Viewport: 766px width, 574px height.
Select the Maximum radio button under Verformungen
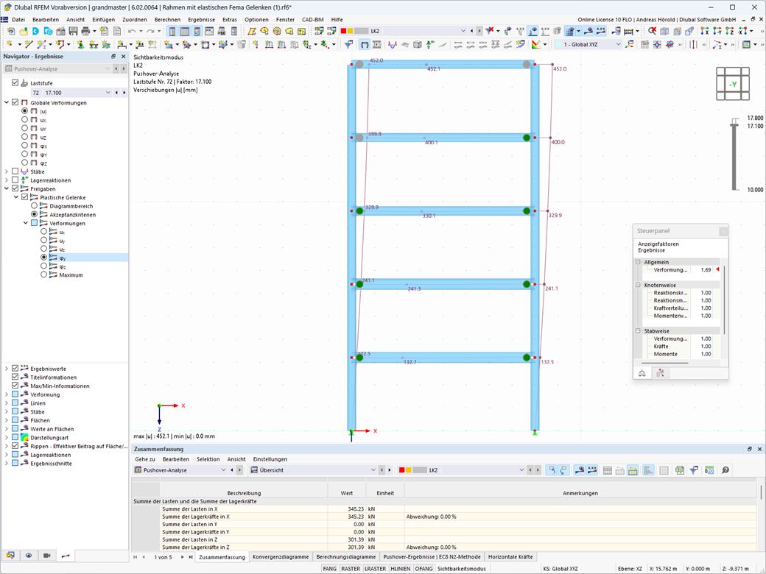tap(44, 274)
